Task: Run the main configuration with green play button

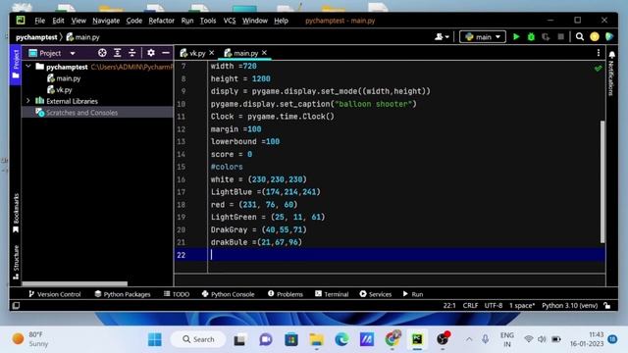Action: tap(516, 37)
